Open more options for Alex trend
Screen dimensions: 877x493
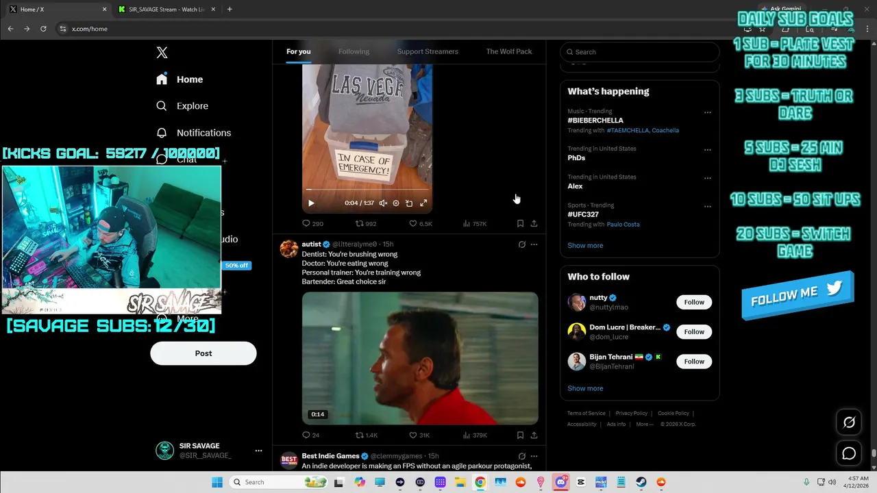pyautogui.click(x=708, y=178)
